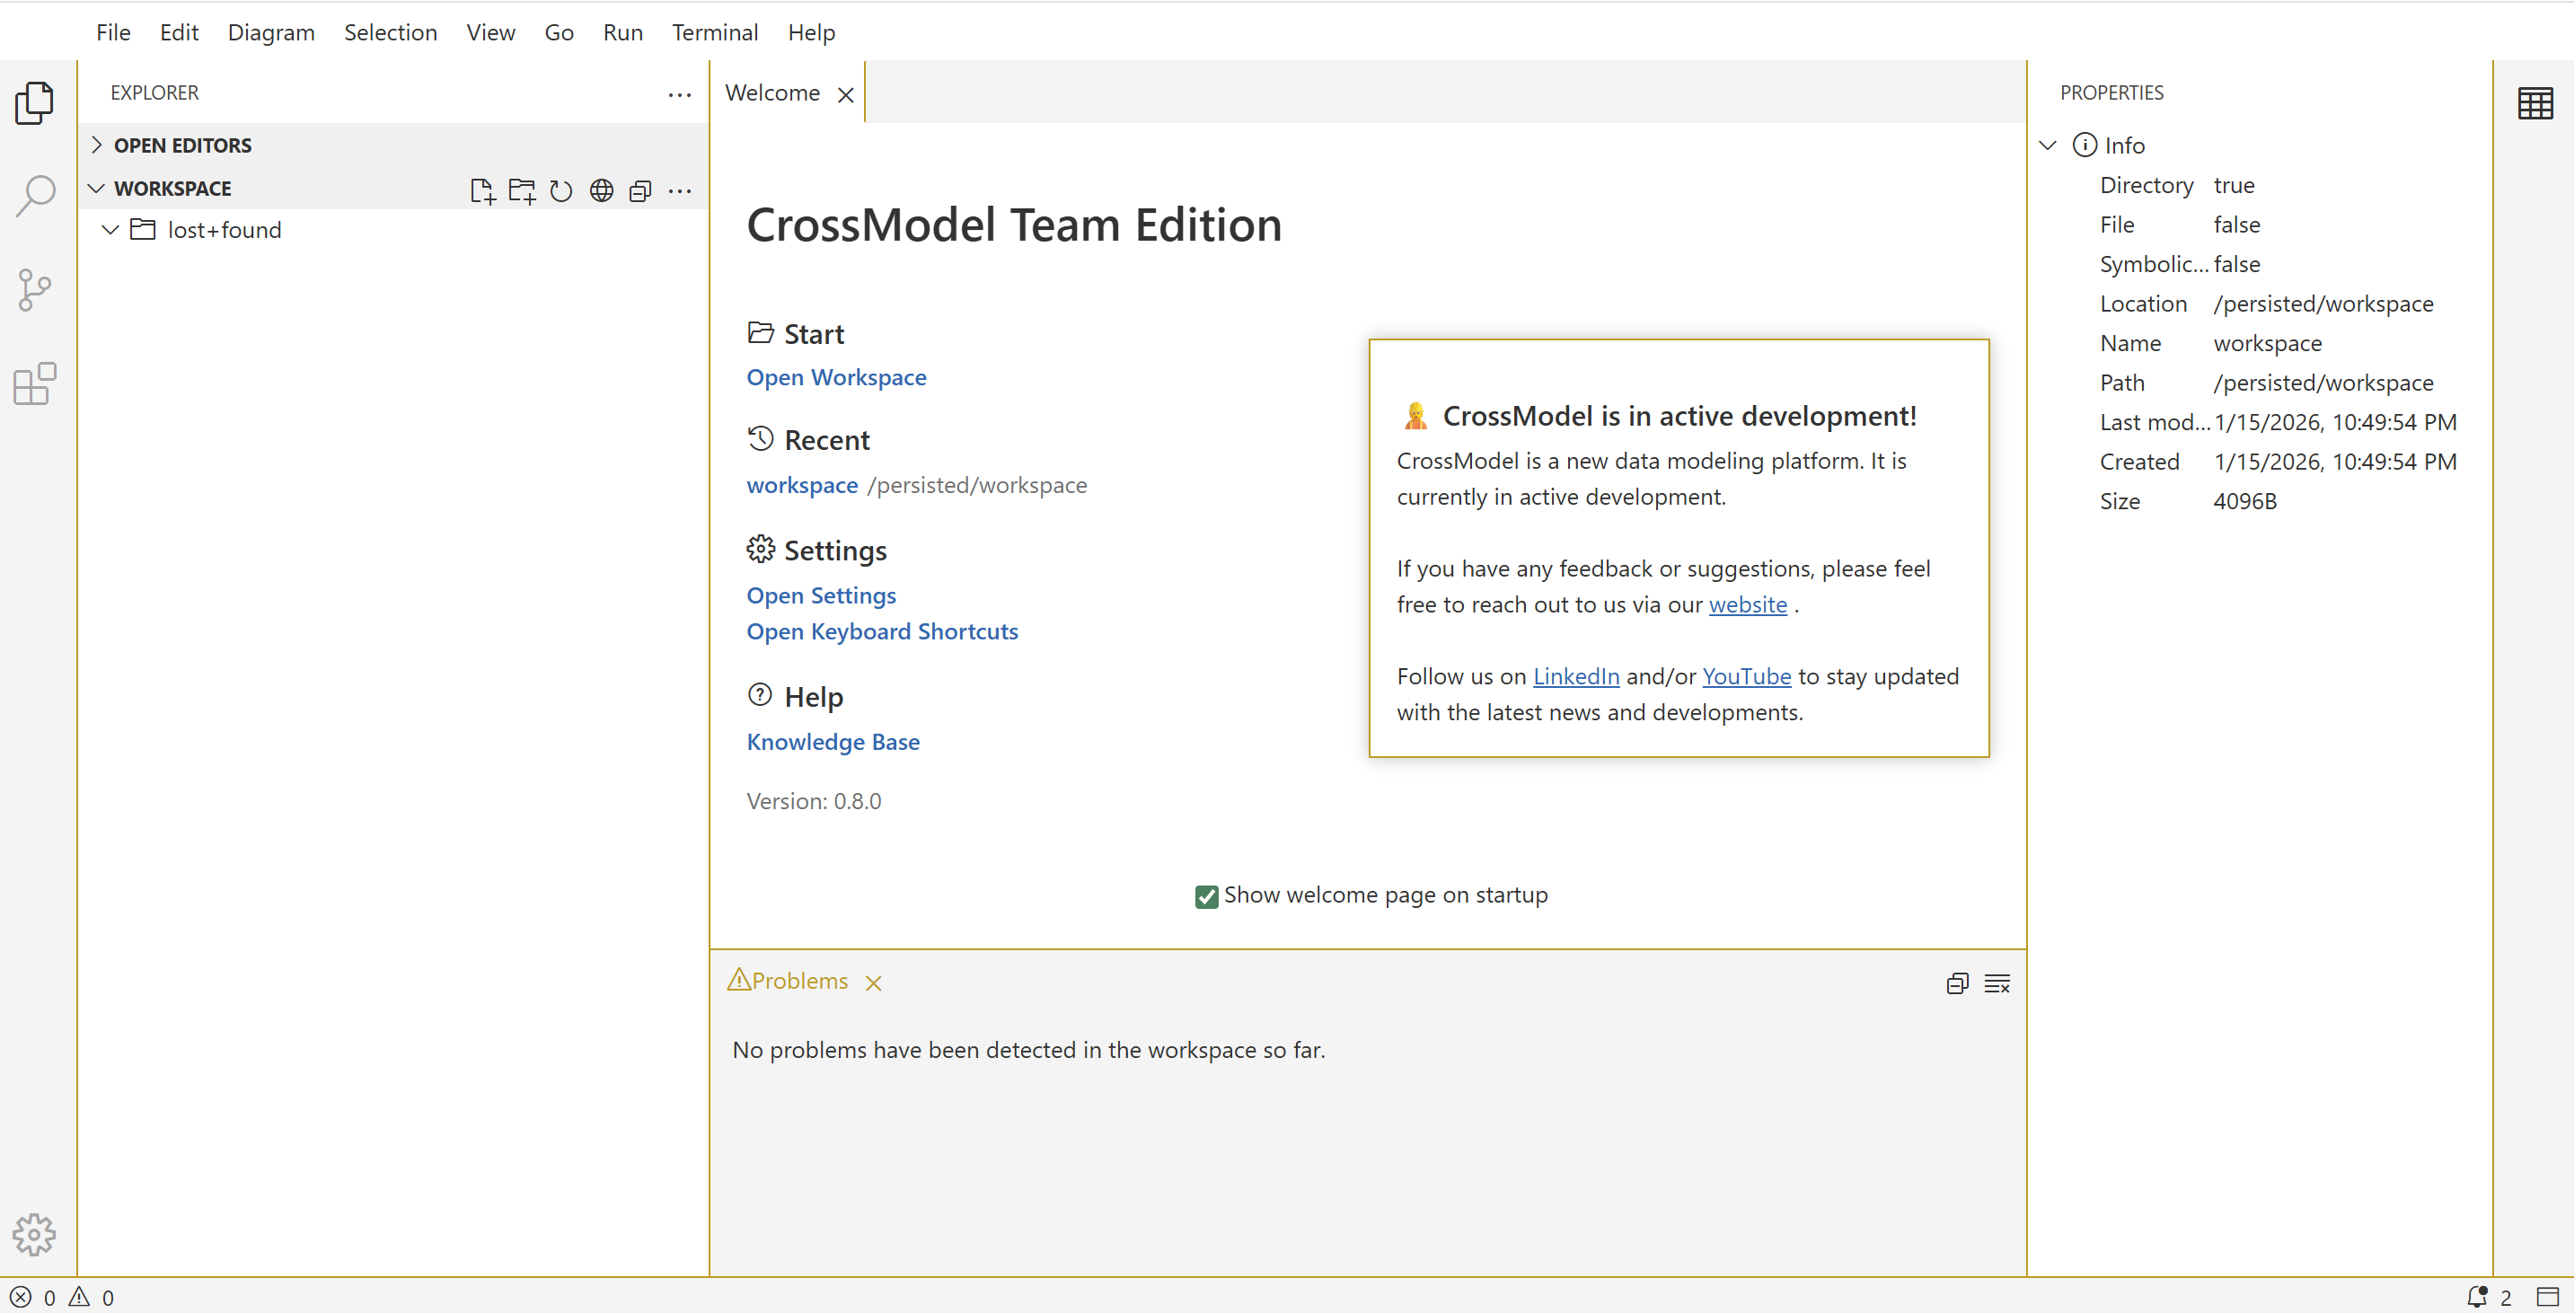Open the Diagram menu
Viewport: 2574px width, 1313px height.
271,32
